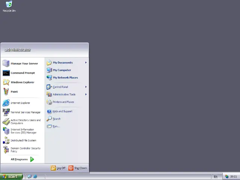Click the Help and Support question icon
The height and width of the screenshot is (180, 240).
pyautogui.click(x=49, y=111)
